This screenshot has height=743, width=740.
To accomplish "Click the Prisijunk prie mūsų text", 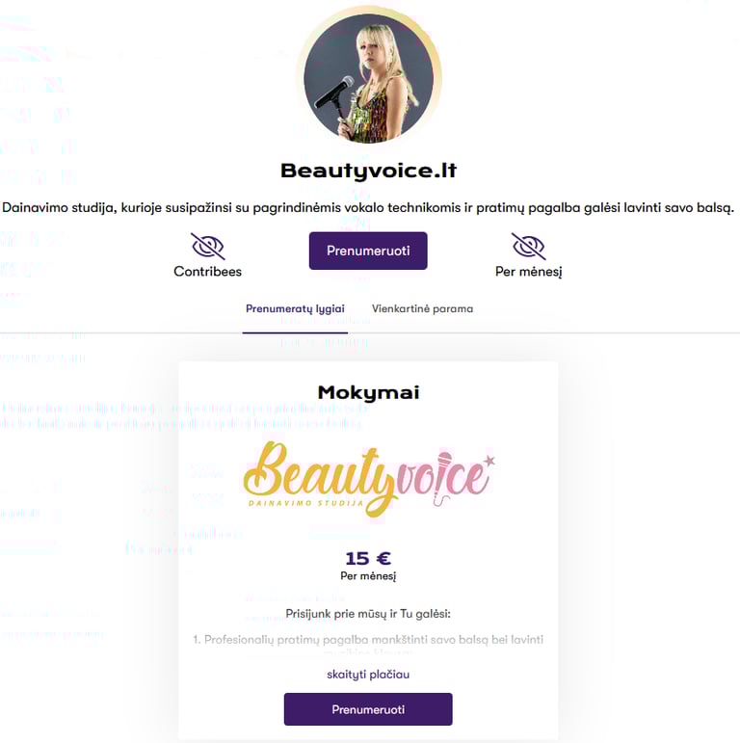I will (368, 614).
